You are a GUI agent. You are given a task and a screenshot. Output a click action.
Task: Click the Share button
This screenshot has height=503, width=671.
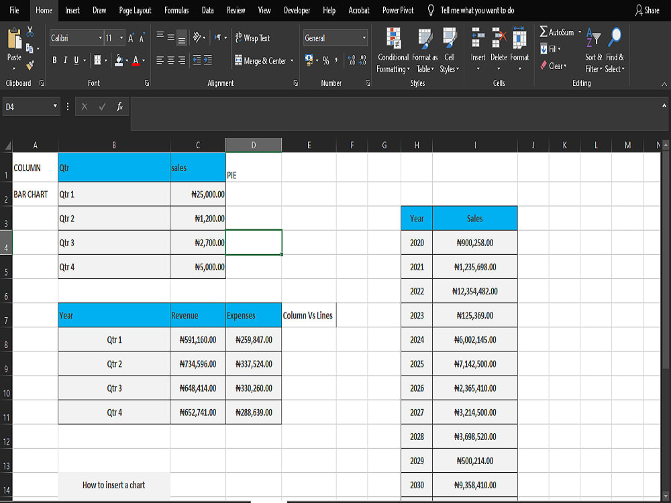point(647,10)
